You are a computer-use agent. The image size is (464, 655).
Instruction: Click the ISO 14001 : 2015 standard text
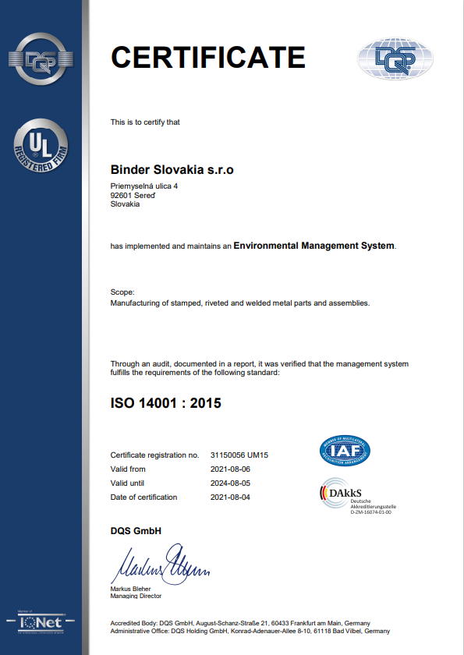(x=166, y=403)
